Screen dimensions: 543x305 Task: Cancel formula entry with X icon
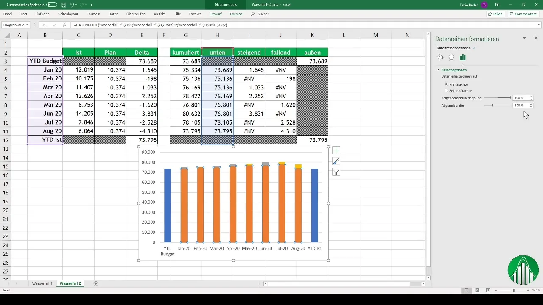(44, 25)
